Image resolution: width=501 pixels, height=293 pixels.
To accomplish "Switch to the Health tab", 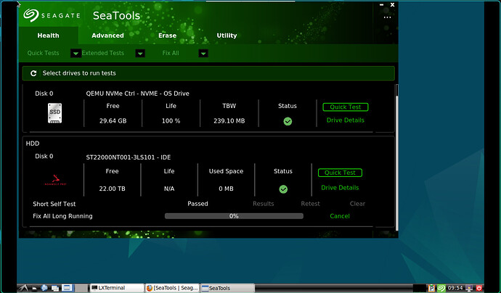I will pos(48,36).
